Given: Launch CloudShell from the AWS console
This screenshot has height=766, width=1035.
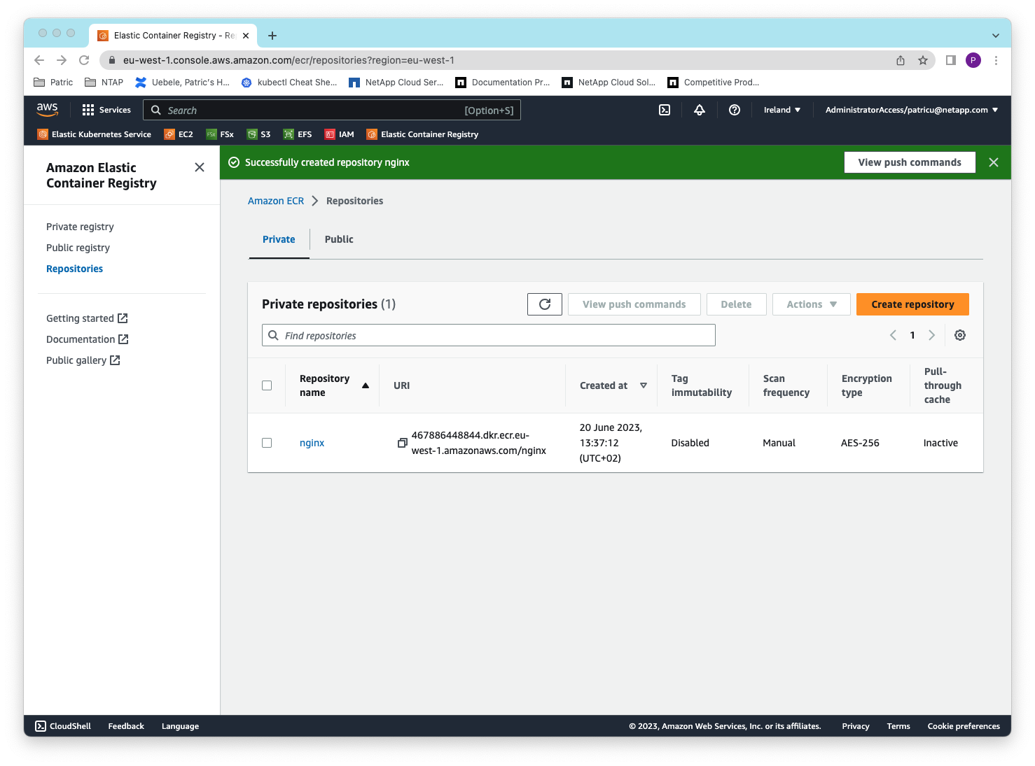Looking at the screenshot, I should click(62, 725).
